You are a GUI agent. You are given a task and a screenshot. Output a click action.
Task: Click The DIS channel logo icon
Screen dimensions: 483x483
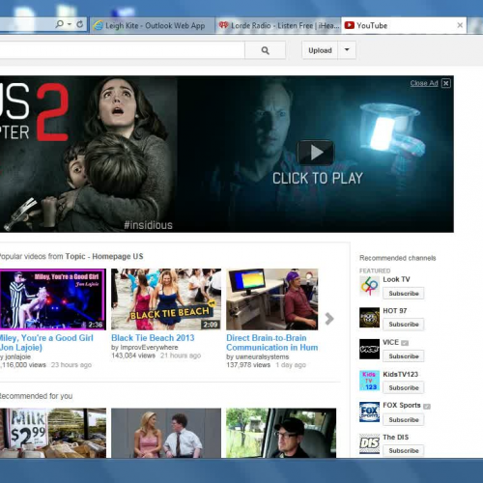pos(369,443)
